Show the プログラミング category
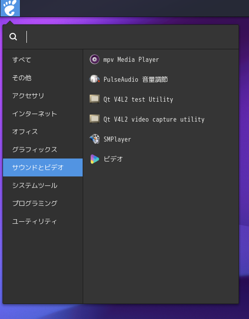The image size is (249, 319). [x=43, y=203]
